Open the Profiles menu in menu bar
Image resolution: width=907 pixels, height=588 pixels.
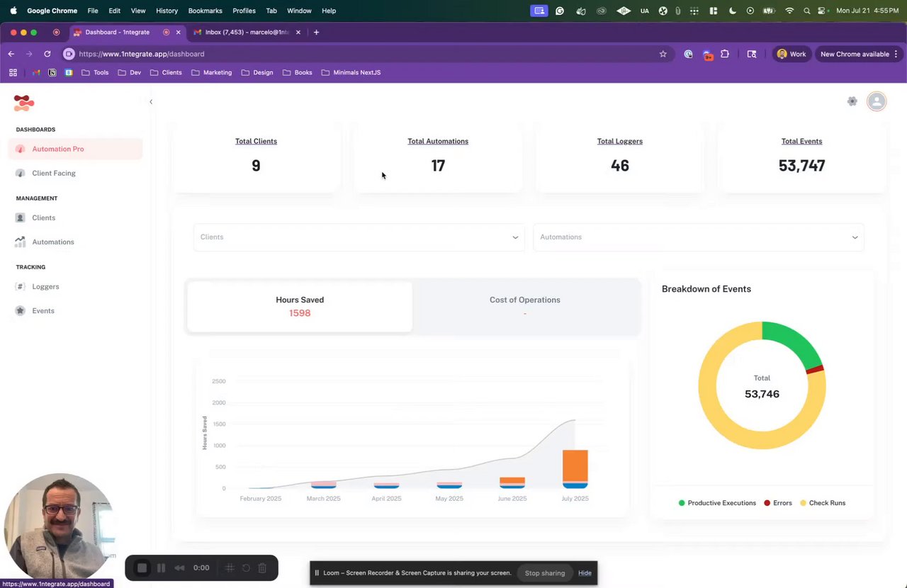pos(244,11)
